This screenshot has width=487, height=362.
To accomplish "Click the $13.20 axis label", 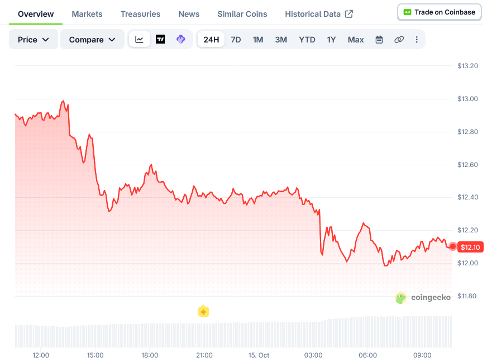I will pos(467,66).
